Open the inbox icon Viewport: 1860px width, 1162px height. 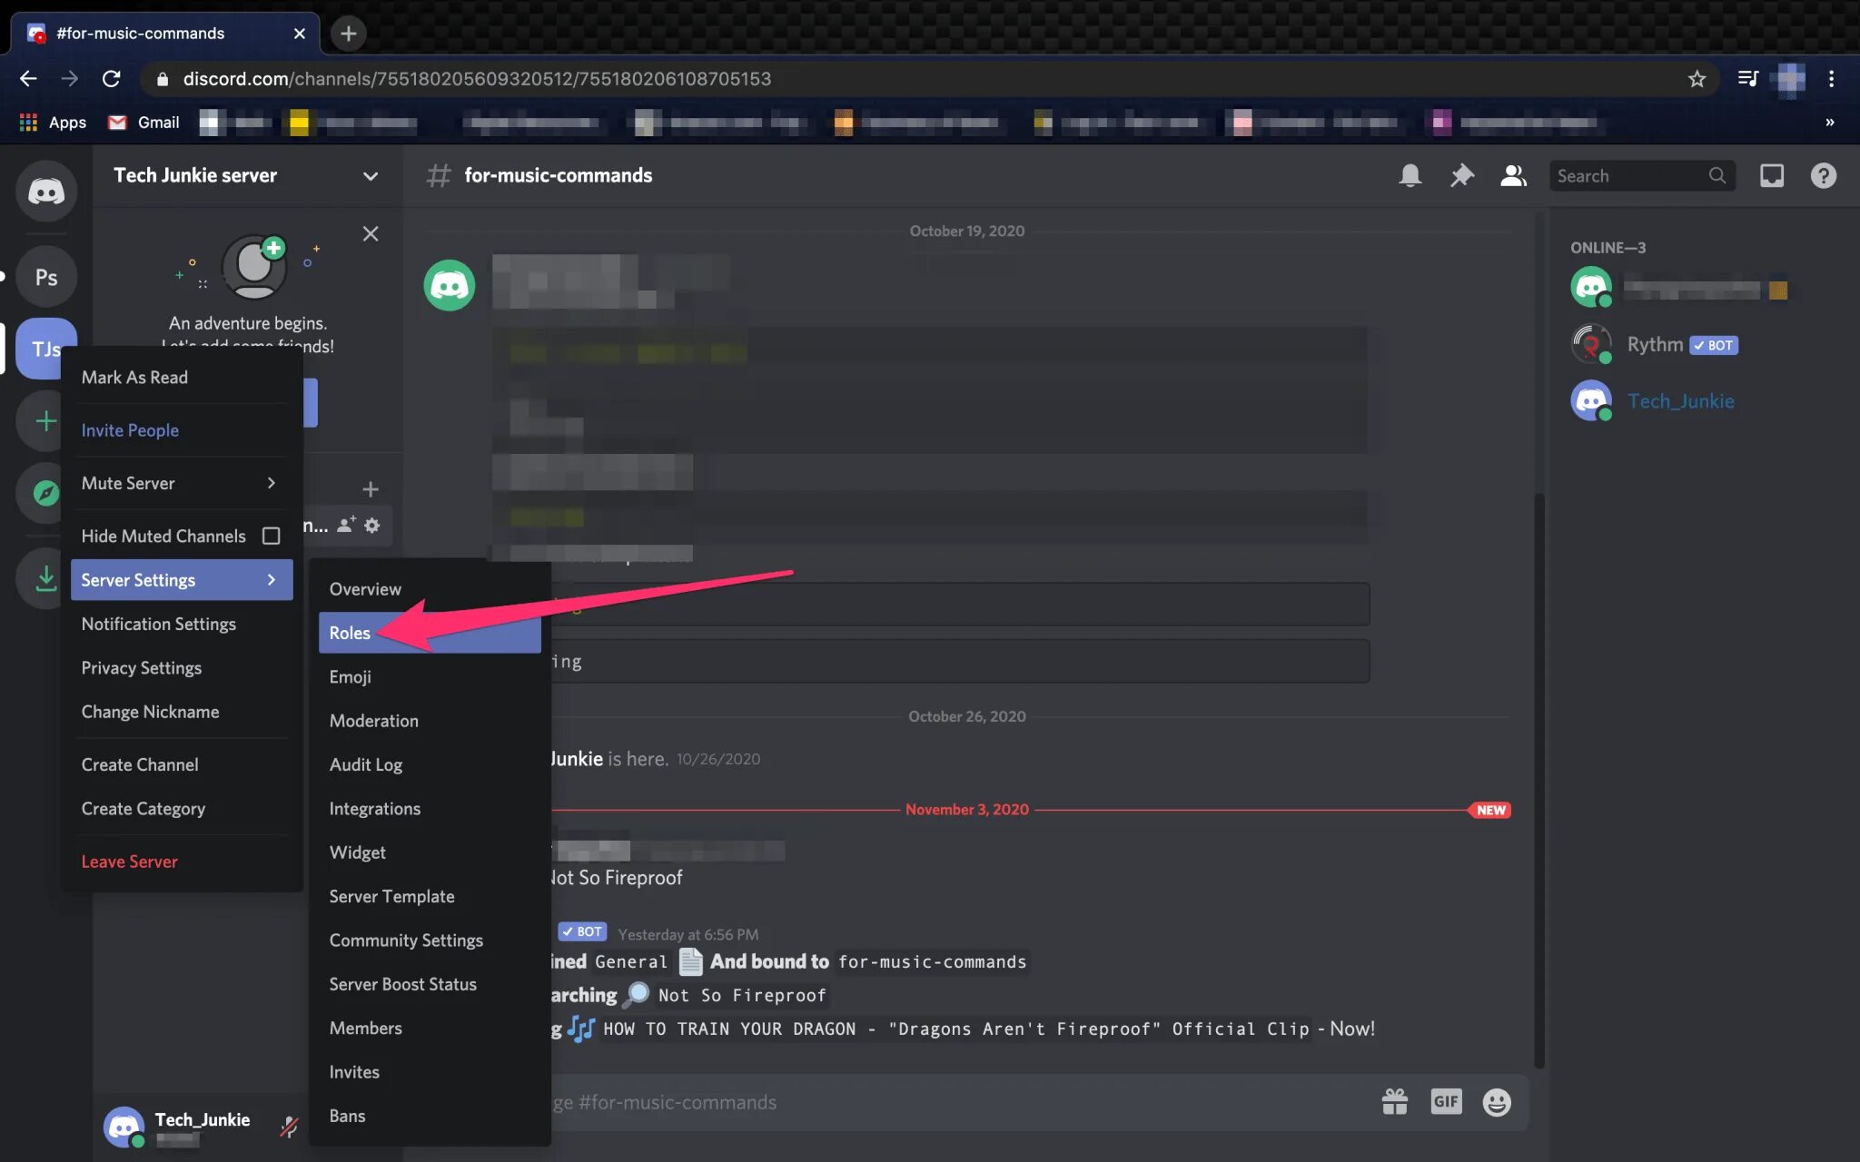(x=1771, y=175)
